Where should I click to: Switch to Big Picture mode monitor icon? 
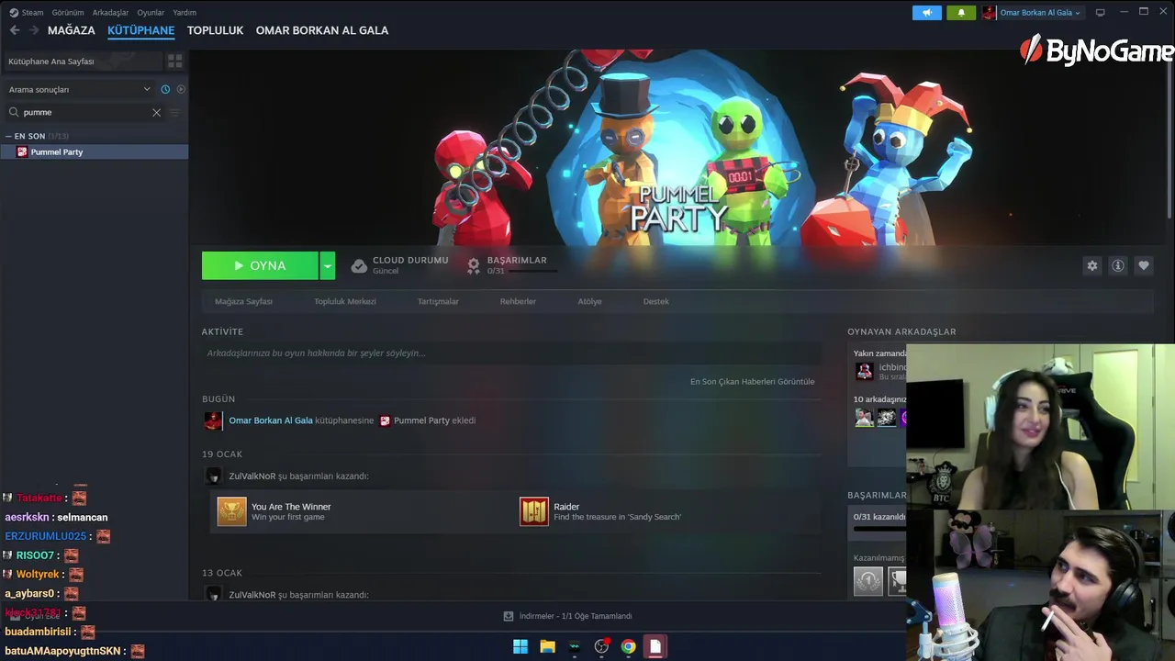click(x=1101, y=13)
